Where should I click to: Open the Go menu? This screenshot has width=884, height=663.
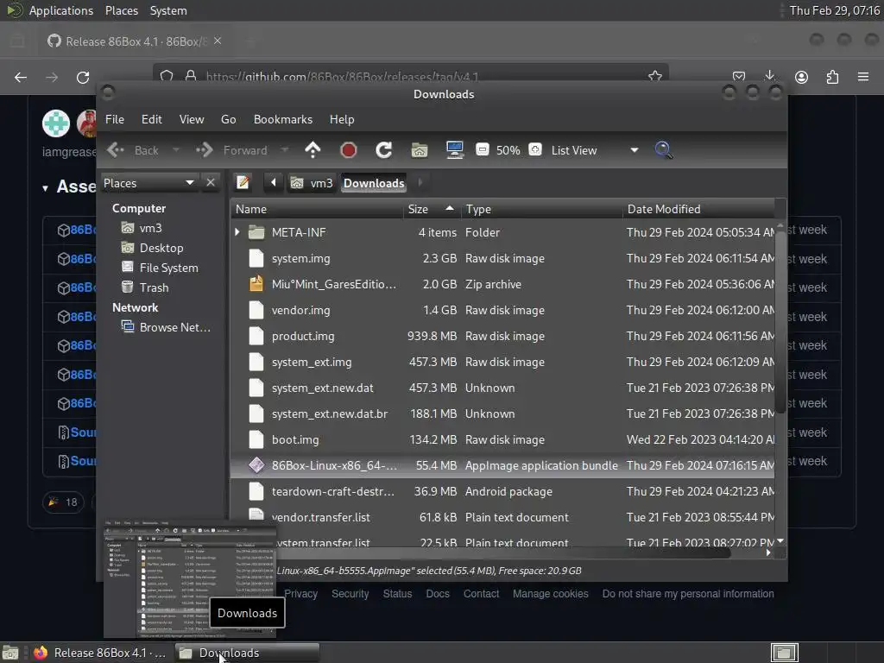228,119
